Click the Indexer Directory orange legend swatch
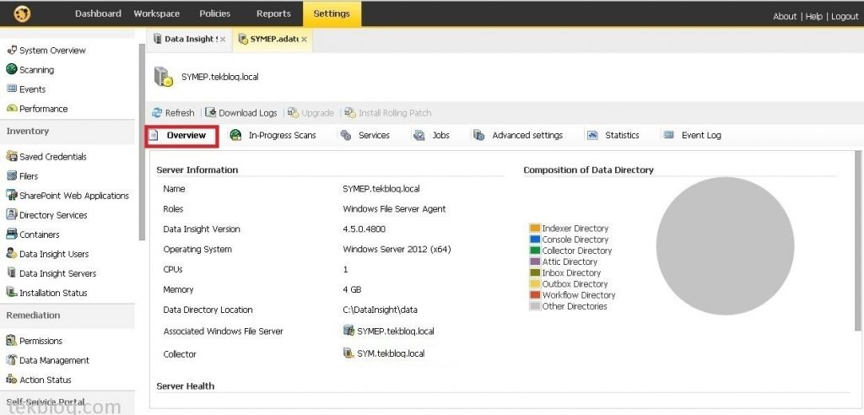 point(534,229)
